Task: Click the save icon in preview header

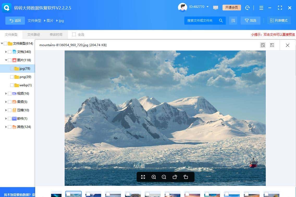Action: [272, 45]
